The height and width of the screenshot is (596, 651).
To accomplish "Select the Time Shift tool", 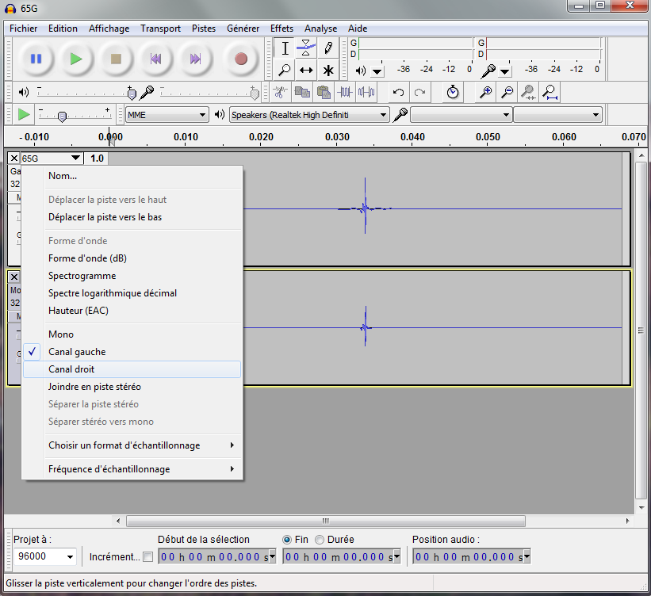I will pos(306,71).
